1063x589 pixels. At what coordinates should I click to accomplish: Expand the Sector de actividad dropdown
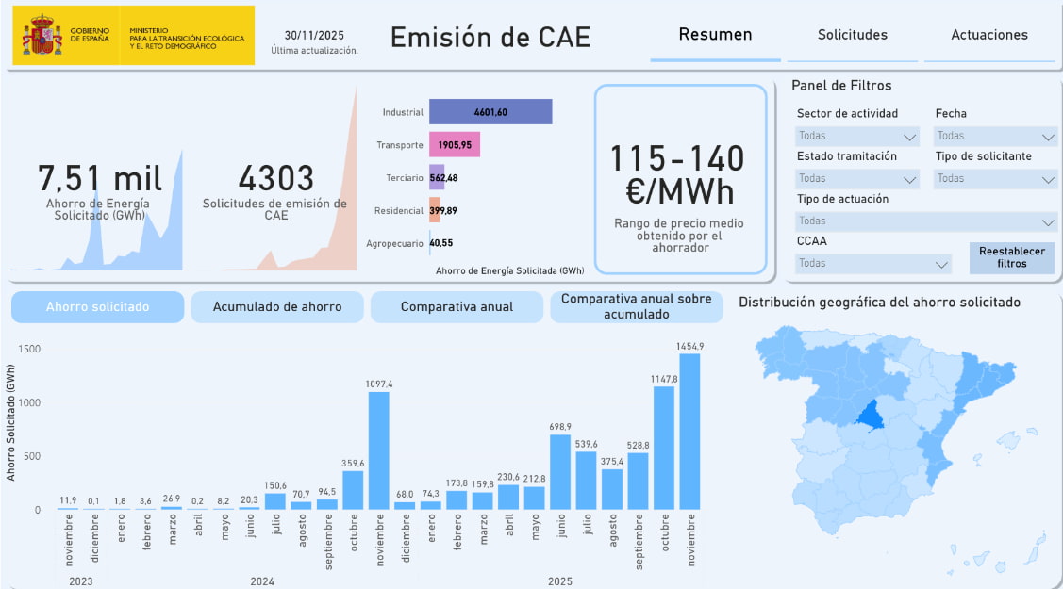tap(856, 137)
